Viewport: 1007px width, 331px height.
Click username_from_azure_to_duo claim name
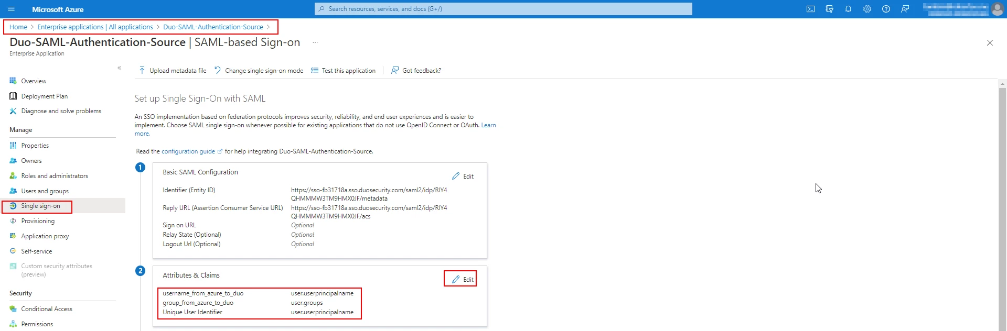point(203,293)
